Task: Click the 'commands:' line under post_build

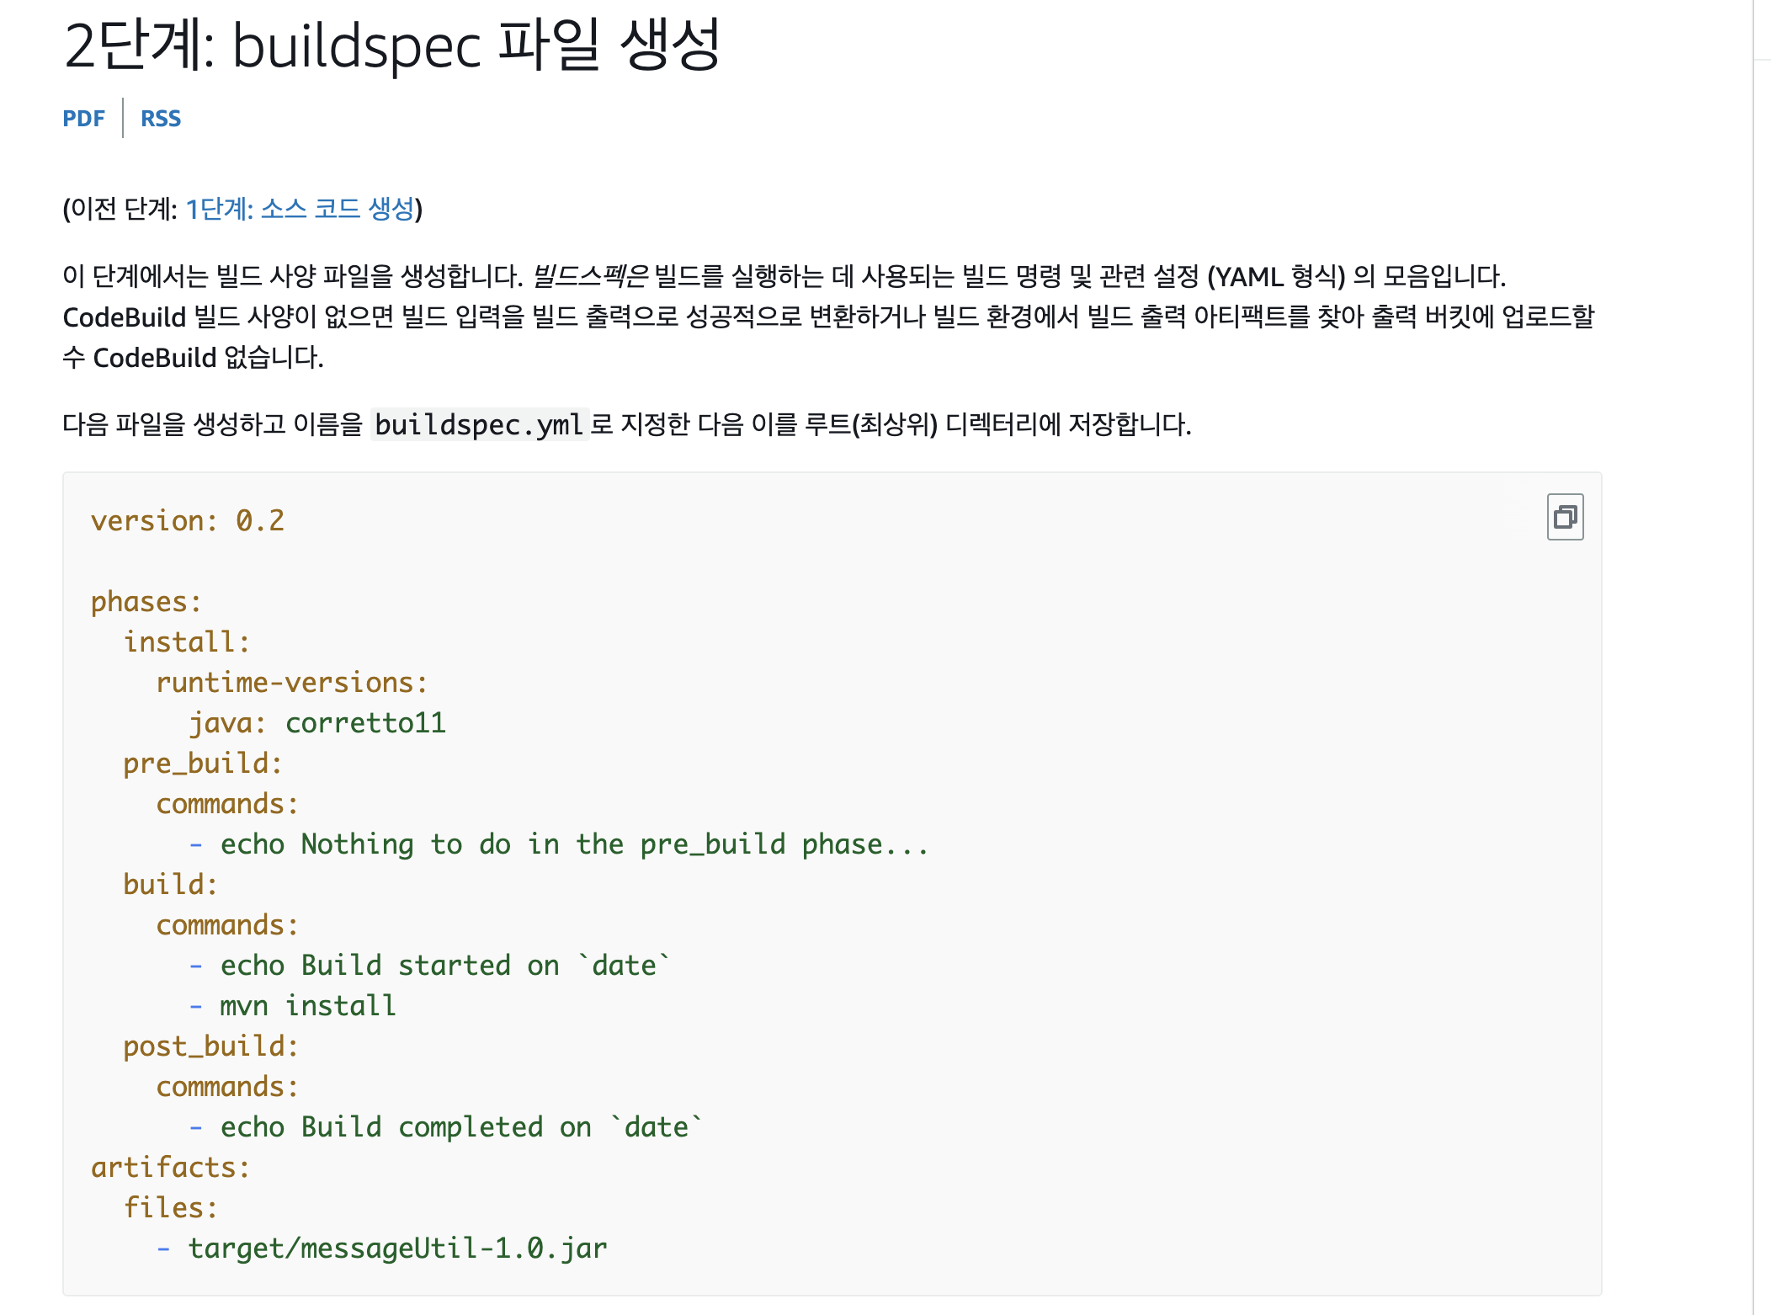Action: click(227, 1087)
